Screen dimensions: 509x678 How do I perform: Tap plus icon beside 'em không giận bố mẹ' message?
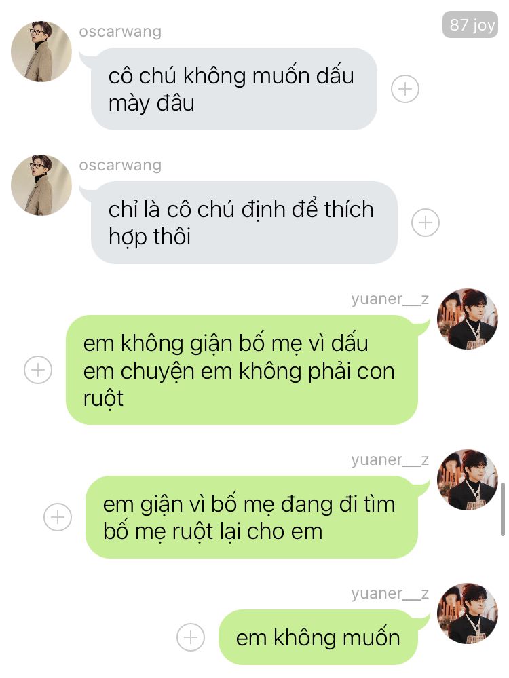pos(38,370)
